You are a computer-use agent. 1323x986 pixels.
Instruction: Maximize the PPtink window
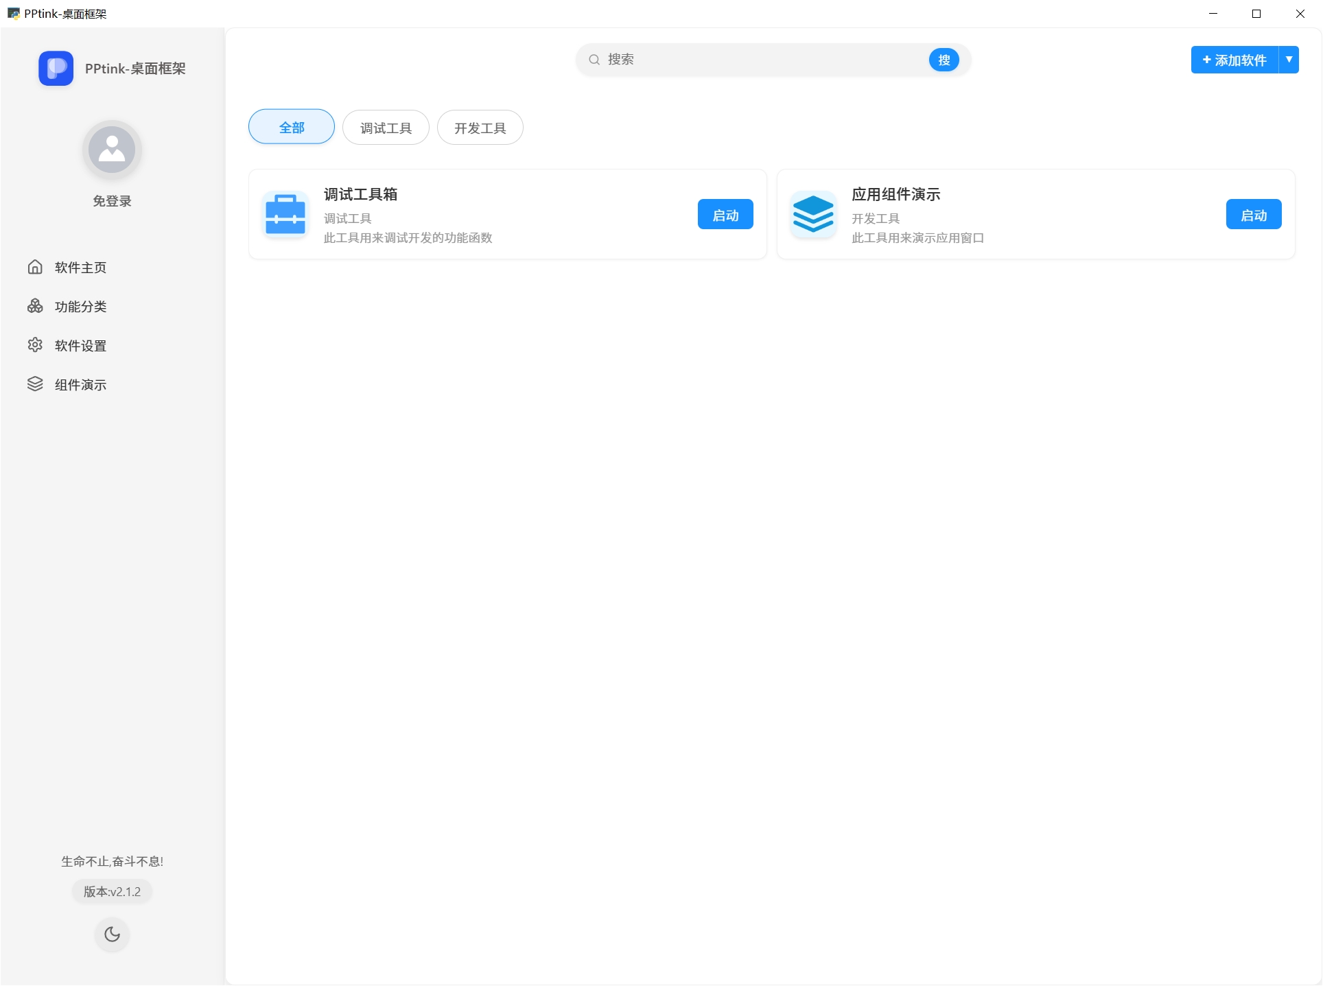click(1256, 13)
